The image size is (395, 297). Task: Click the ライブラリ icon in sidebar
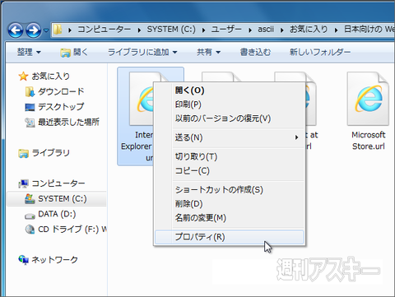point(23,153)
